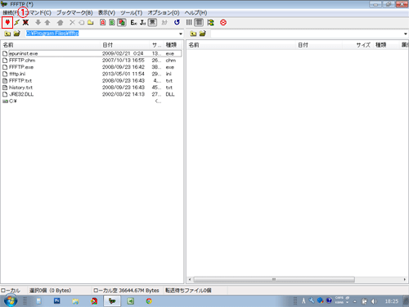Sort remote files by 名前 column

click(241, 45)
